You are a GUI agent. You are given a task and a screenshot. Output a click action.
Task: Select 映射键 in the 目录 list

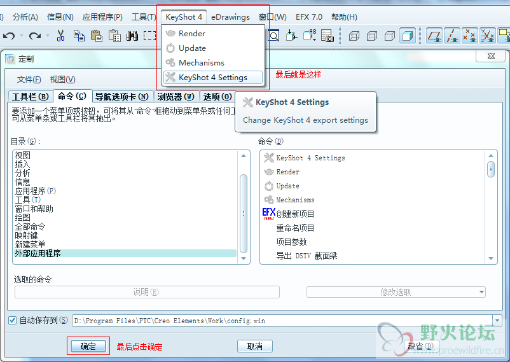pos(26,235)
